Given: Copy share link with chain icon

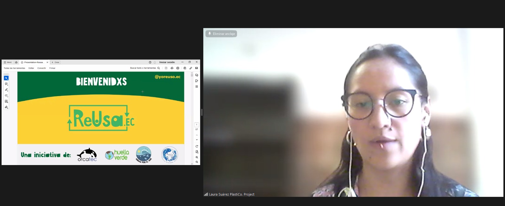Looking at the screenshot, I should coord(191,68).
